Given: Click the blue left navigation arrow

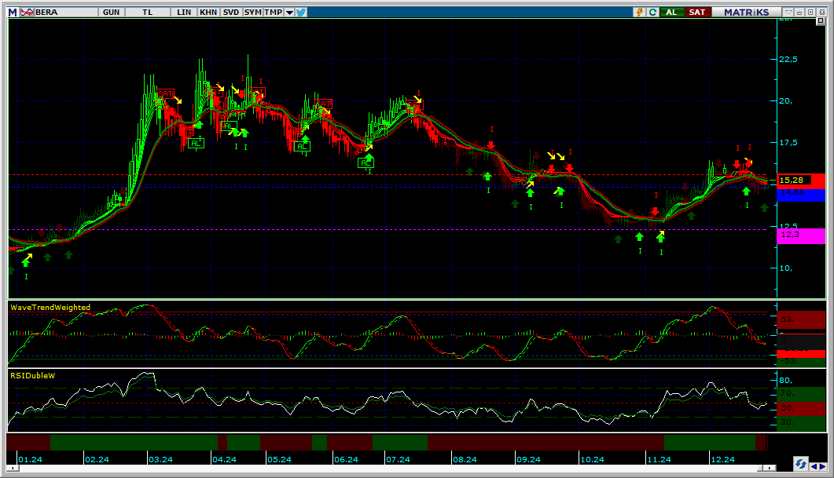Looking at the screenshot, I should (814, 466).
